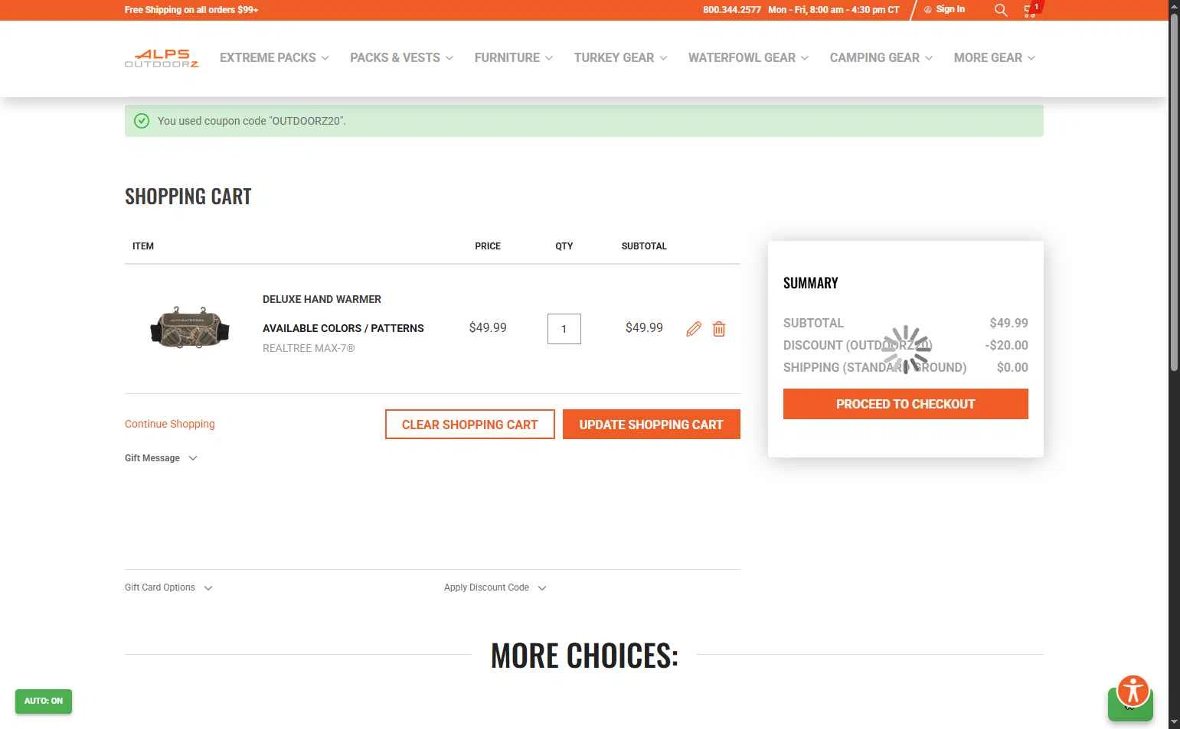Click Clear Shopping Cart button

[469, 425]
